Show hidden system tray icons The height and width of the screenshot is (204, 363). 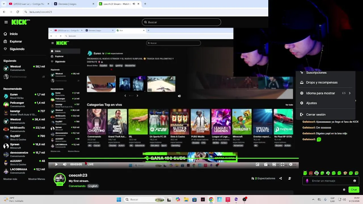[313, 199]
